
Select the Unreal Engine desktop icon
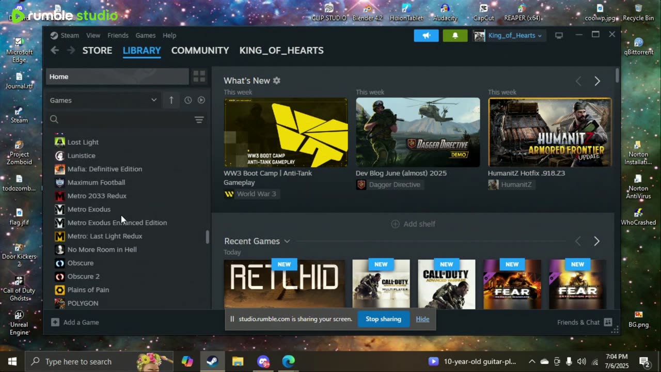[19, 323]
